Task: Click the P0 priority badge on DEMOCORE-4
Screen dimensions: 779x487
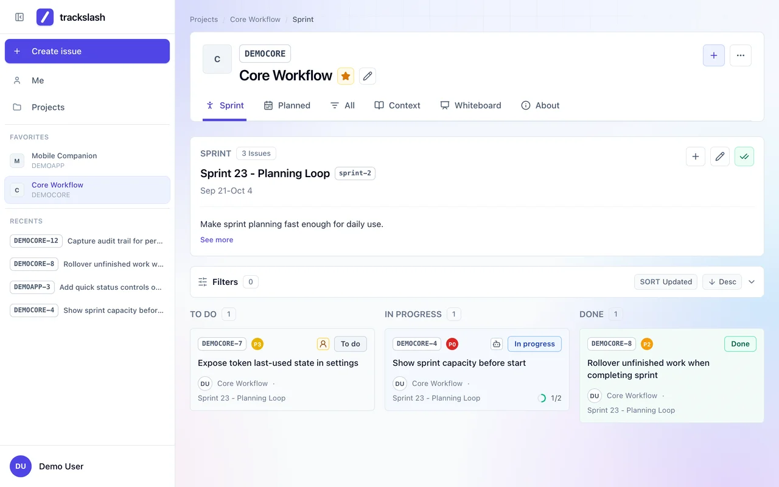Action: [452, 344]
